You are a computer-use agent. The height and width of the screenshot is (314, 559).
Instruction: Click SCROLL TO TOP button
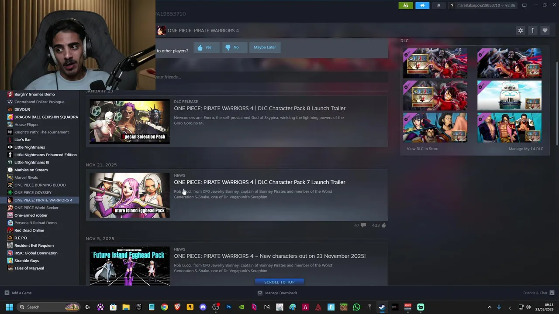coord(279,282)
